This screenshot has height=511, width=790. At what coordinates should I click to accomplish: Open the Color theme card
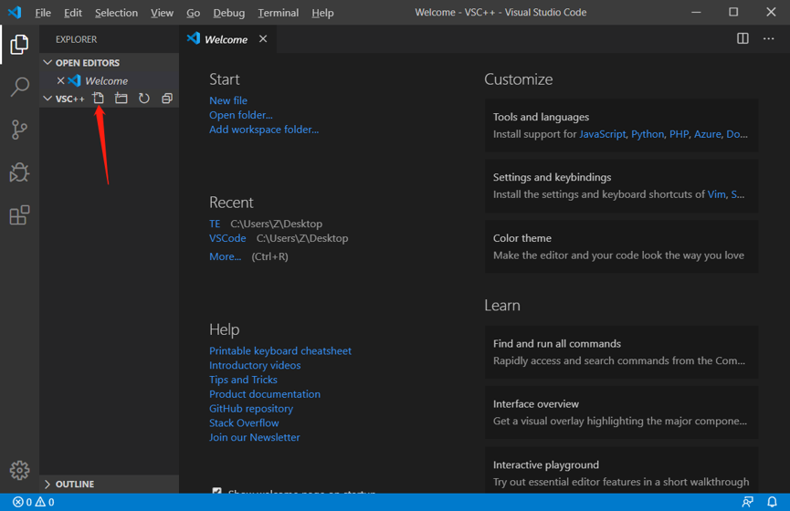pos(621,246)
